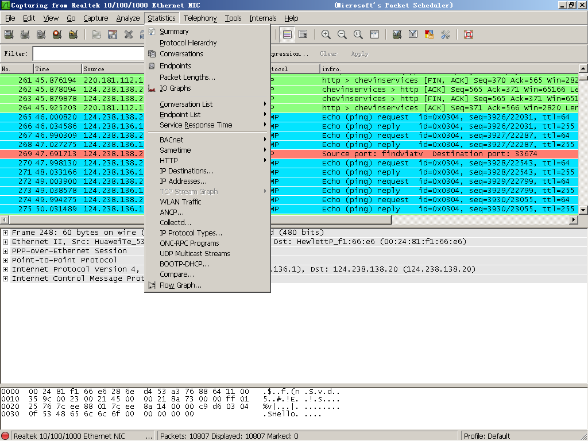Open Preferences via wrench toolbar icon
This screenshot has height=441, width=588.
(445, 34)
